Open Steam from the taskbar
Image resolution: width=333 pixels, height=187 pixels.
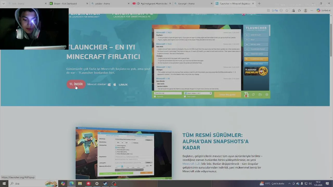pos(105,184)
